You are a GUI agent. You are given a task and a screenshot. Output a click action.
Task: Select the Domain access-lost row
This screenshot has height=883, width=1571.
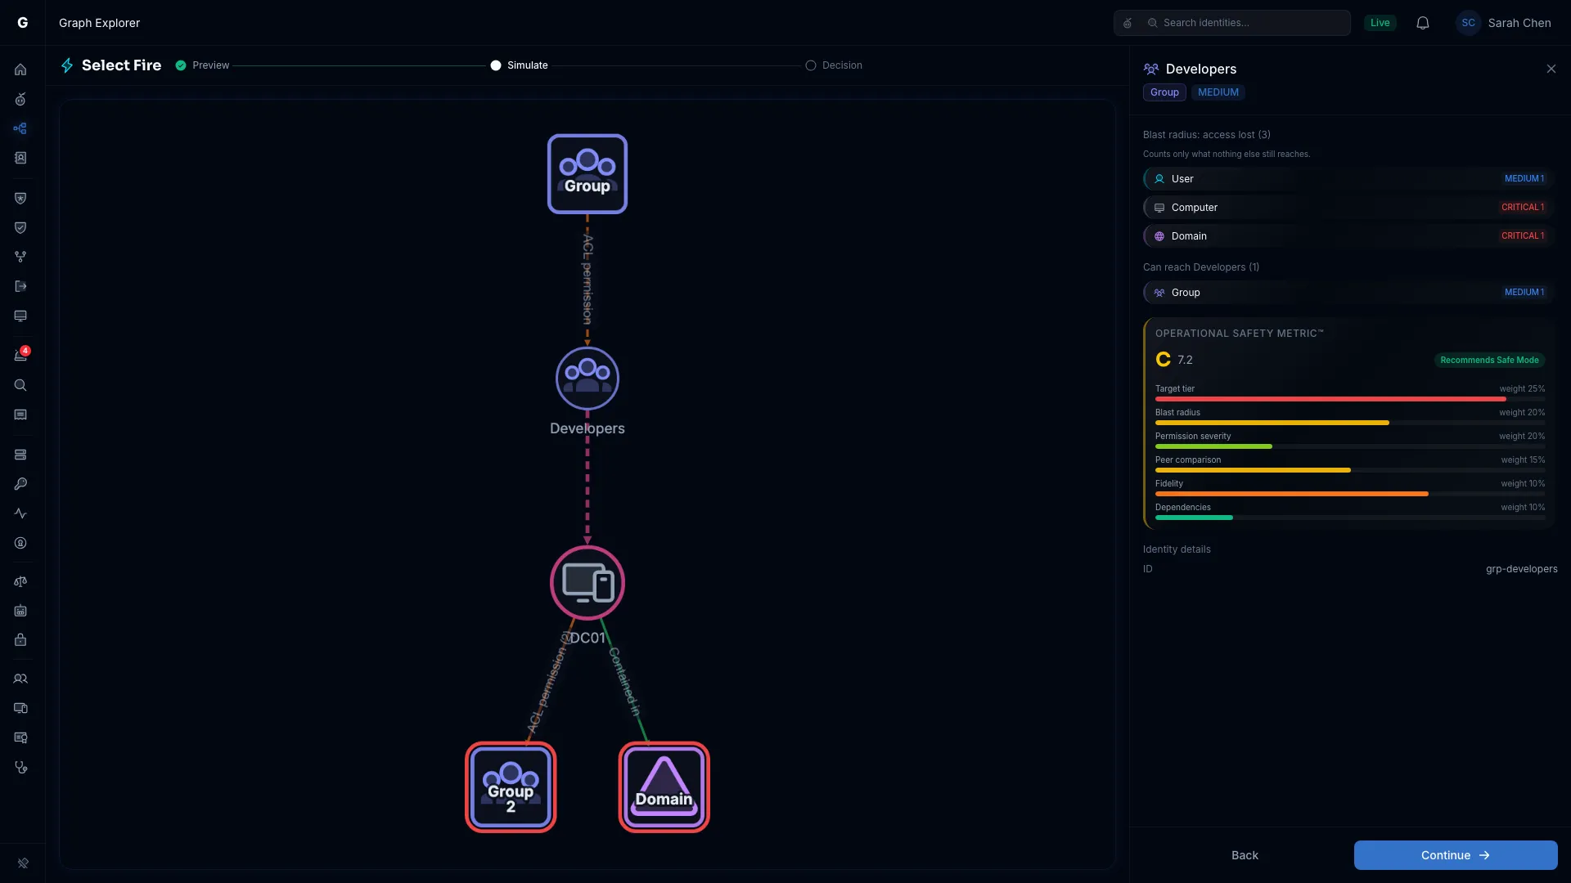click(1348, 236)
